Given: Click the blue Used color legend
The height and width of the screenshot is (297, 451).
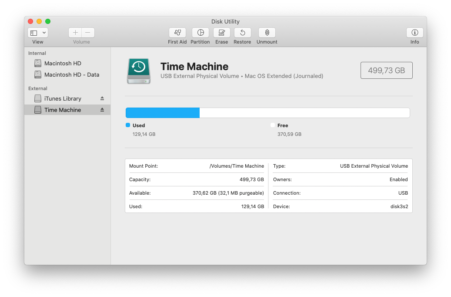Looking at the screenshot, I should (128, 125).
